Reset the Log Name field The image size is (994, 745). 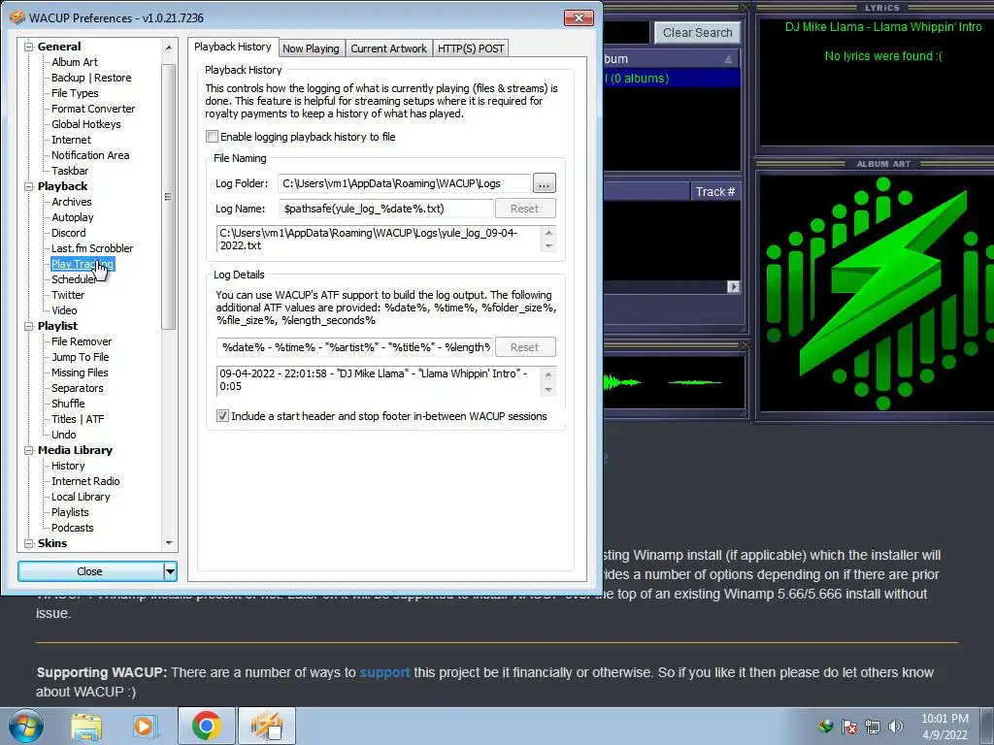coord(524,209)
